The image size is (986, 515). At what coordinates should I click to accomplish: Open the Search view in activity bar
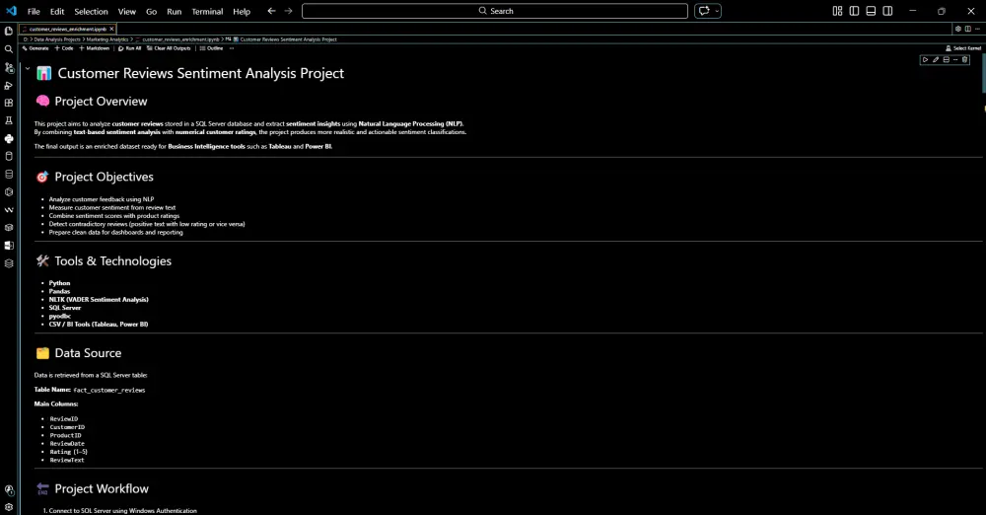tap(9, 49)
